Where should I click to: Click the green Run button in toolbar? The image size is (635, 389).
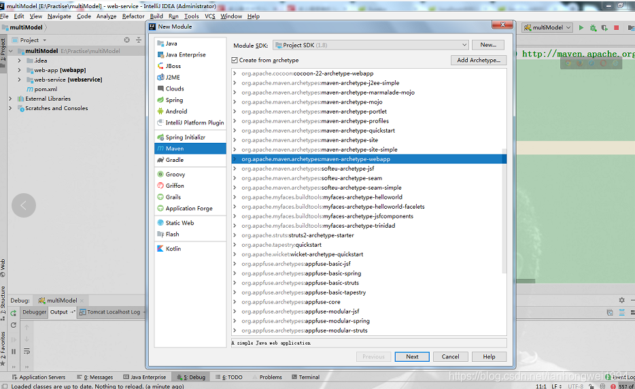click(x=581, y=28)
